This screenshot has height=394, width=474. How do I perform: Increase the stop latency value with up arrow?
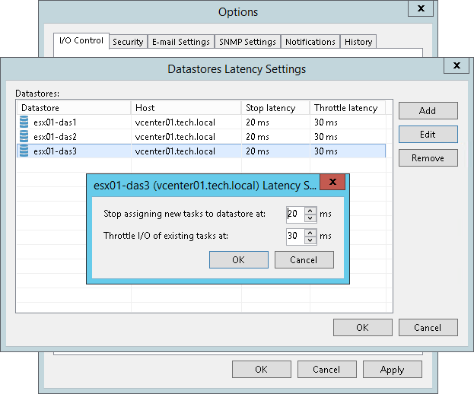point(310,211)
